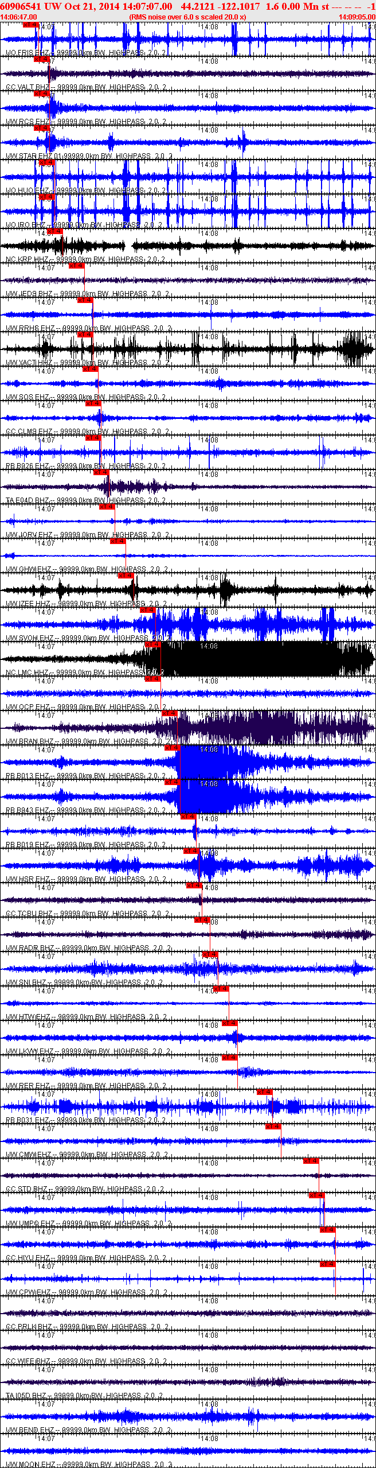Image resolution: width=376 pixels, height=1468 pixels.
Task: Select the pick marker on the UW RCS trace
Action: coord(42,94)
